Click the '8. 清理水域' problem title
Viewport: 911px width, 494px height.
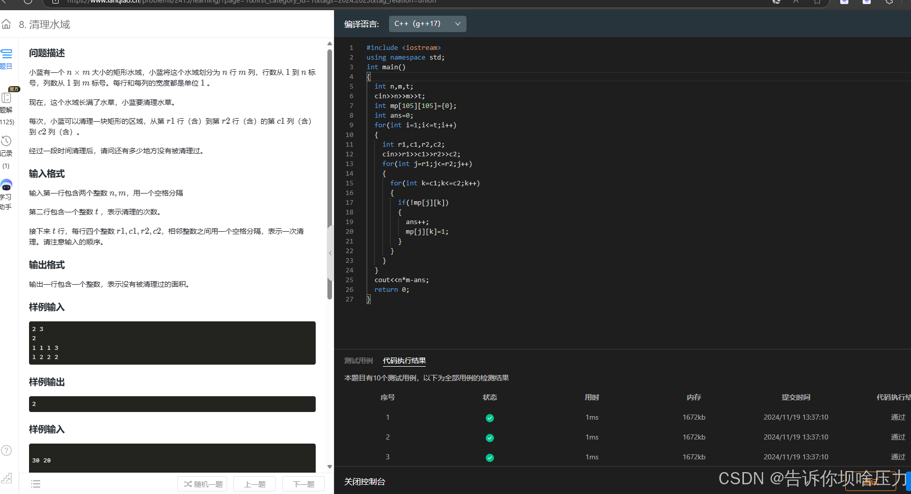pyautogui.click(x=44, y=24)
